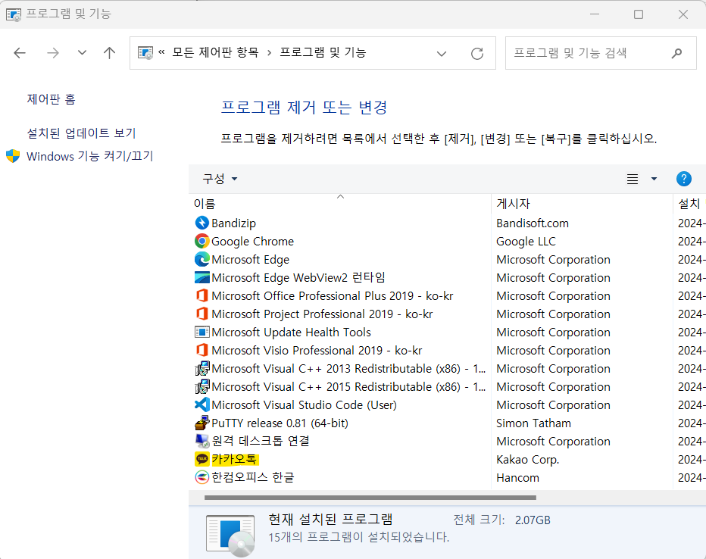Open 설치된 업데이트 보기 link
This screenshot has height=559, width=706.
81,133
